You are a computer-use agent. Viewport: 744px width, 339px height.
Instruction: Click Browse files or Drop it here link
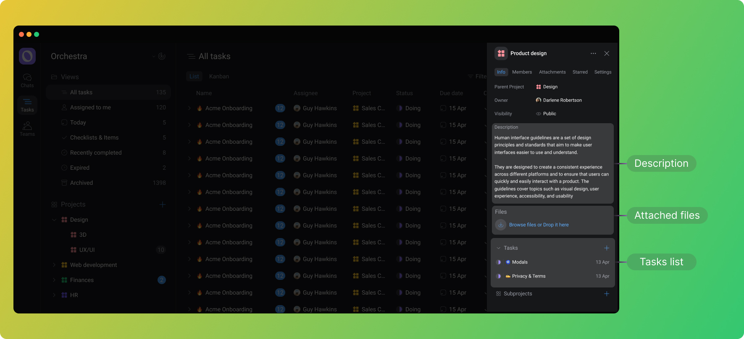click(x=539, y=225)
